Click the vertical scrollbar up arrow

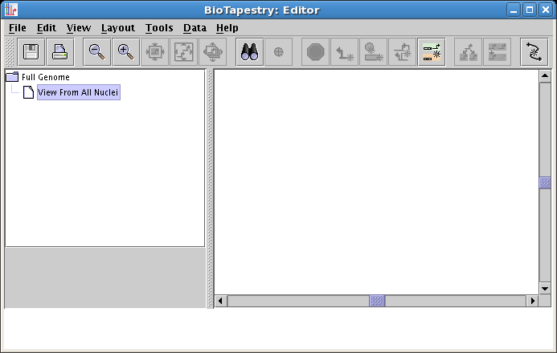[x=545, y=76]
